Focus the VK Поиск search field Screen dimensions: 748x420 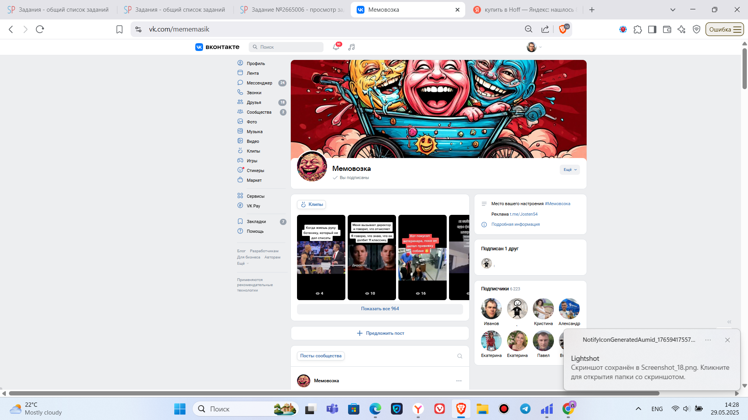coord(286,47)
